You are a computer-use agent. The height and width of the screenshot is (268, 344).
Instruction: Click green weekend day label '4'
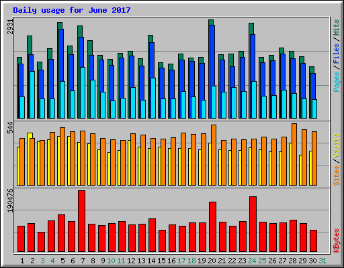(x=52, y=261)
